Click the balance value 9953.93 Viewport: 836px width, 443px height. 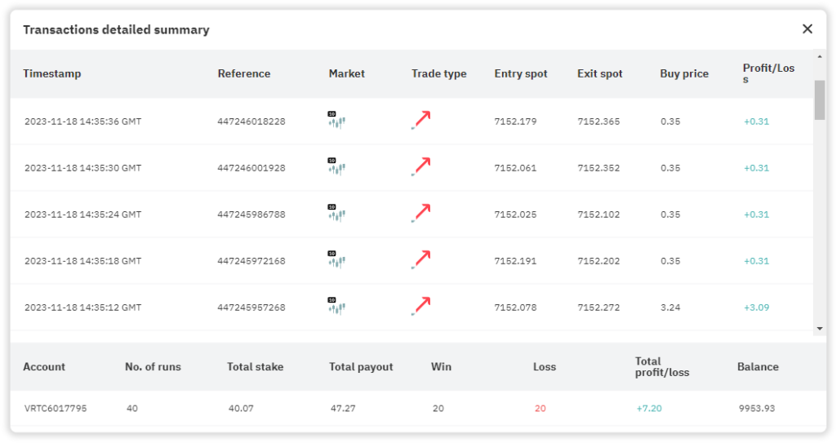757,408
